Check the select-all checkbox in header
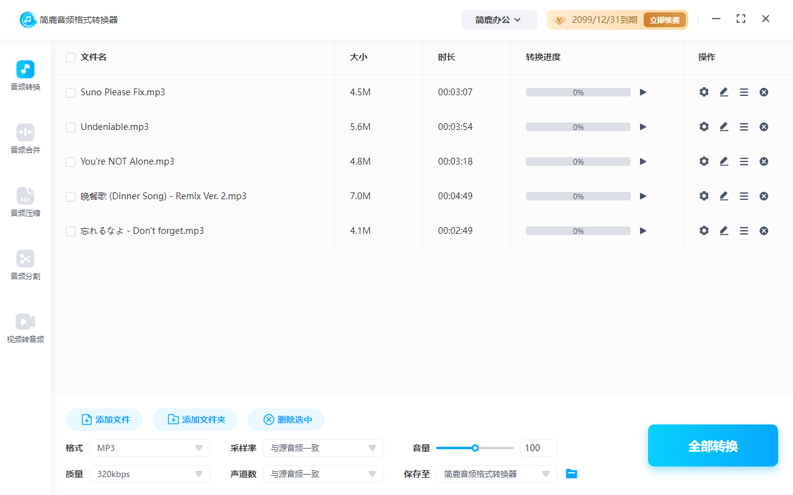Screen dimensions: 793x495 [x=71, y=57]
